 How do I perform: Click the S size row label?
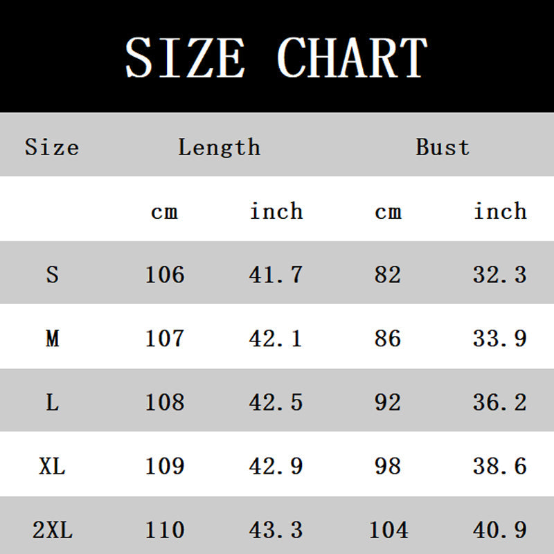[x=52, y=275]
